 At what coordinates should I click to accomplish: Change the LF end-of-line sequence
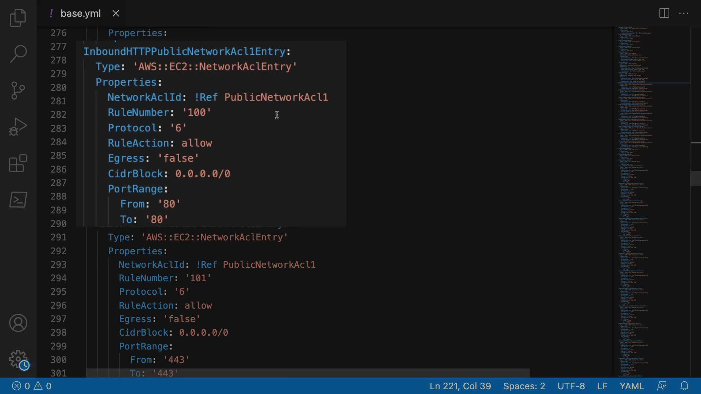click(x=602, y=386)
